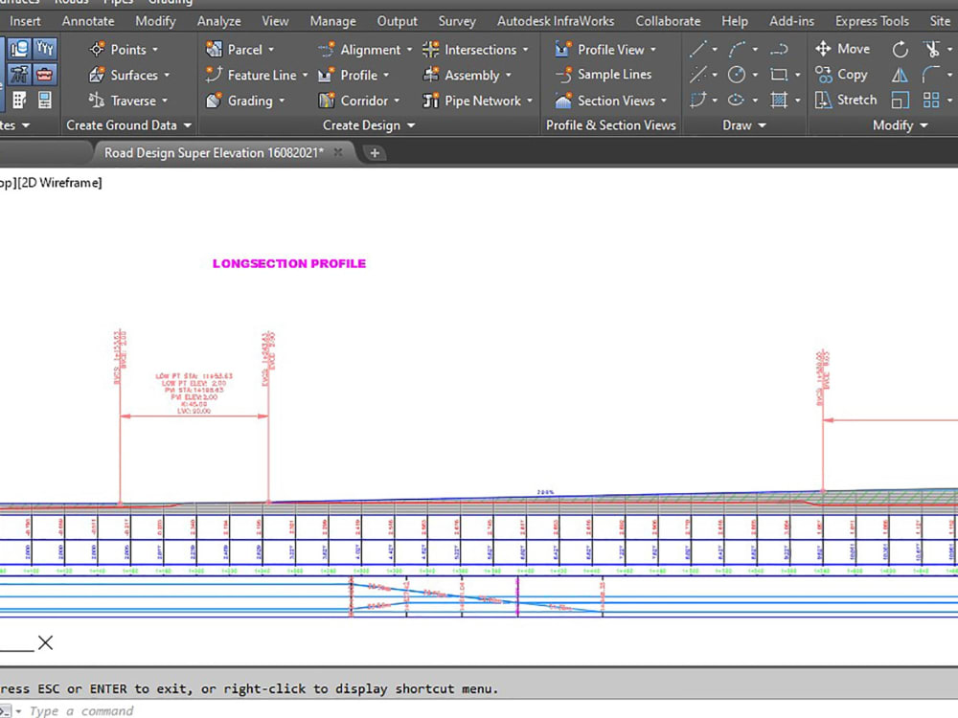958x718 pixels.
Task: Add a new drawing tab
Action: pyautogui.click(x=375, y=153)
